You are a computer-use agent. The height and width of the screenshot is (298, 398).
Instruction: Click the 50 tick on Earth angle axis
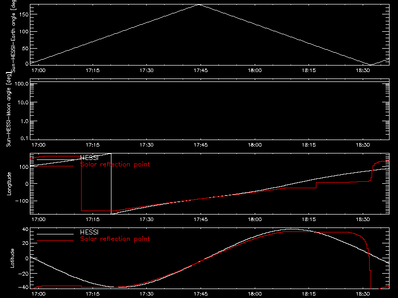[25, 48]
